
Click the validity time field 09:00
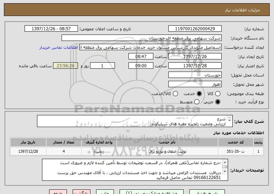coord(141,66)
